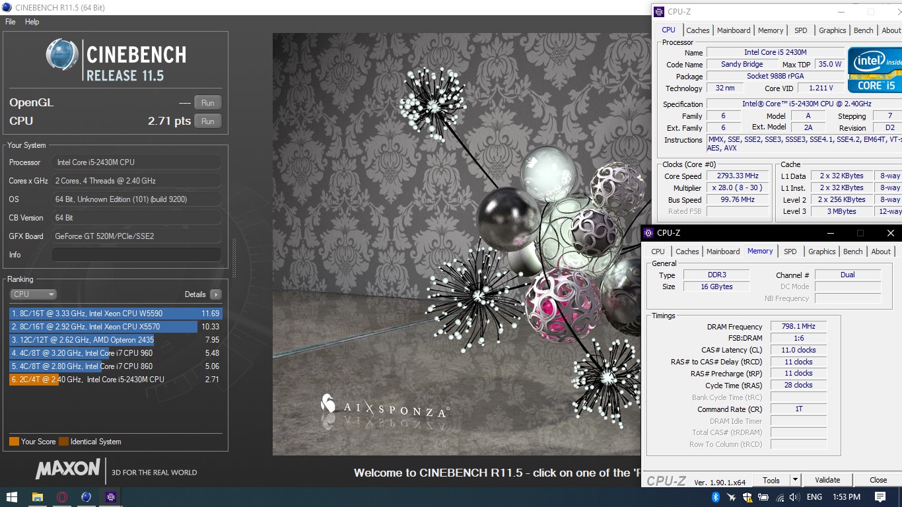Image resolution: width=902 pixels, height=507 pixels.
Task: Open the Action Center notifications icon
Action: pos(880,497)
